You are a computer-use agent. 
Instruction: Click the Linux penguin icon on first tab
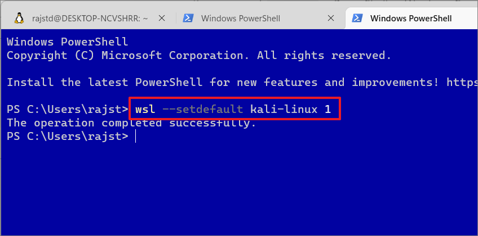coord(19,18)
